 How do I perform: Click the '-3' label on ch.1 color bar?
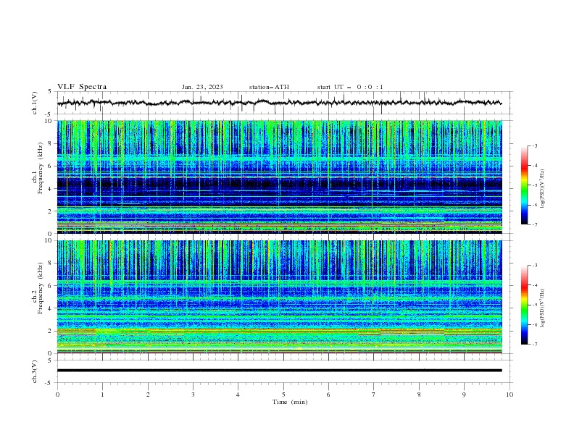point(534,145)
